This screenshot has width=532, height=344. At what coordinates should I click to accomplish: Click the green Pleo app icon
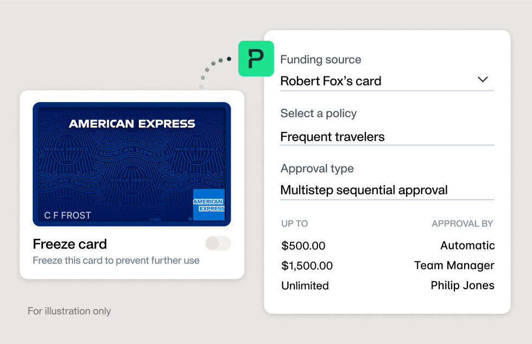click(256, 59)
